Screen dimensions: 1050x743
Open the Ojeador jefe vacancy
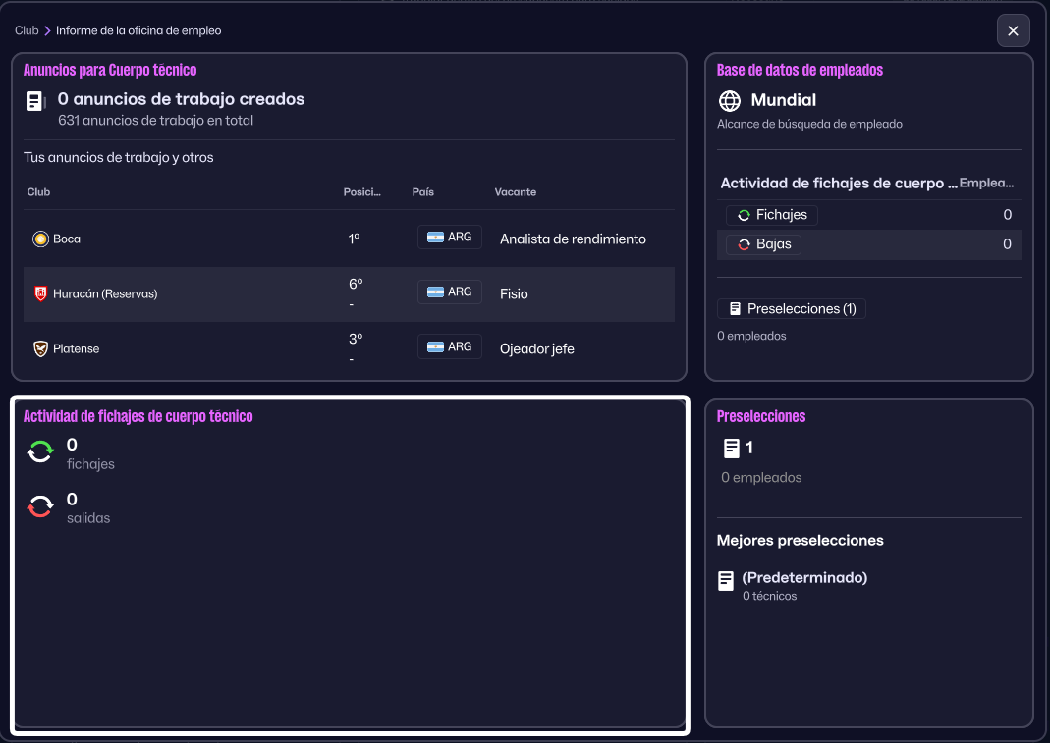pos(537,348)
